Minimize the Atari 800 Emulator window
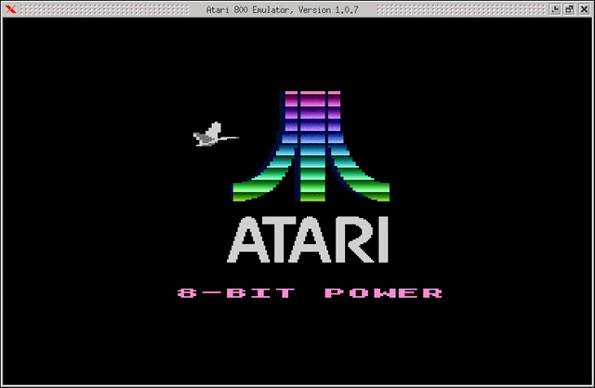This screenshot has height=388, width=595. 555,9
